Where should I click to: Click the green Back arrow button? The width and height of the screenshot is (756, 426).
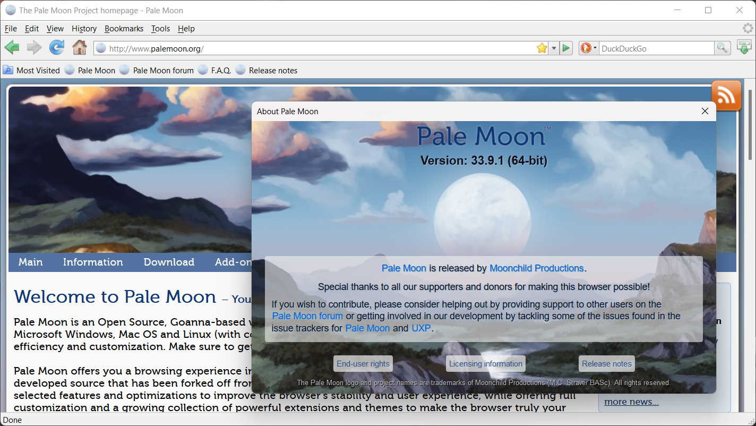(12, 48)
